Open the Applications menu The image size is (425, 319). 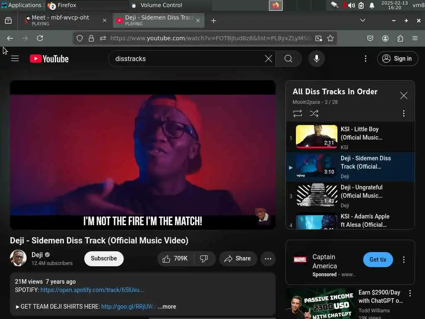[x=23, y=5]
